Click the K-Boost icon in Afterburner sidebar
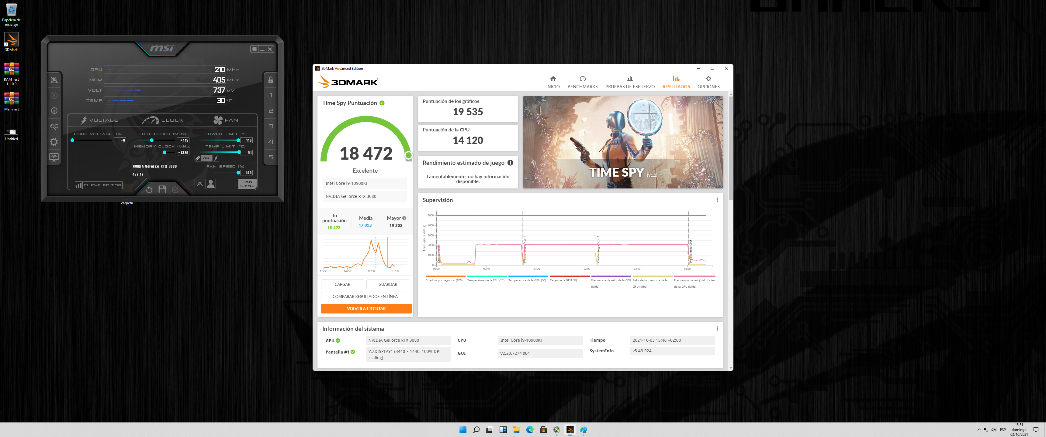Image resolution: width=1046 pixels, height=437 pixels. (x=54, y=95)
